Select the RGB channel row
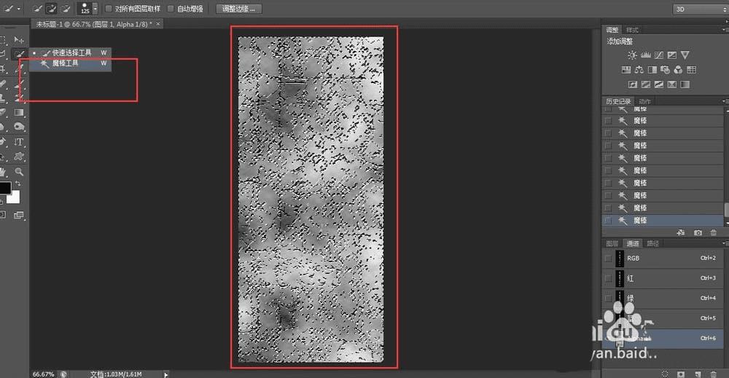 [663, 259]
